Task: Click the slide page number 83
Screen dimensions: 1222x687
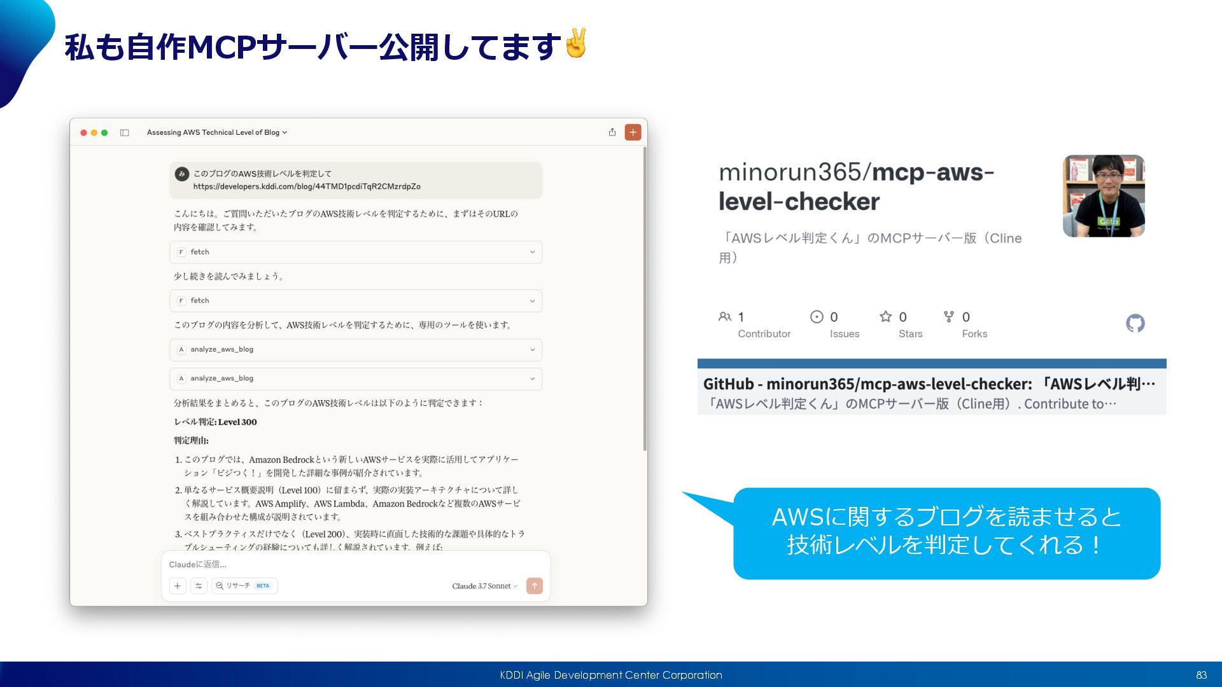Action: click(x=1202, y=675)
